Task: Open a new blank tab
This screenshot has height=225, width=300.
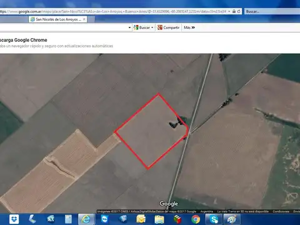Action: click(91, 19)
